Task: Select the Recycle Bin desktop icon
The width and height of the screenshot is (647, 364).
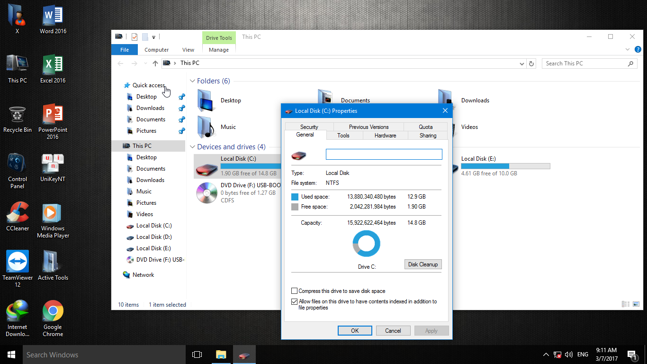Action: [x=18, y=118]
